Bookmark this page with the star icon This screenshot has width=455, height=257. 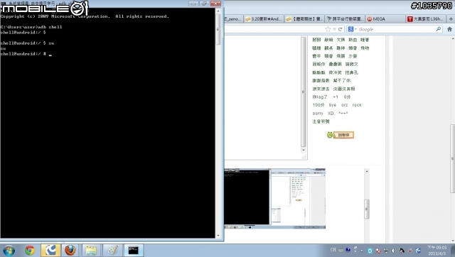pyautogui.click(x=328, y=29)
